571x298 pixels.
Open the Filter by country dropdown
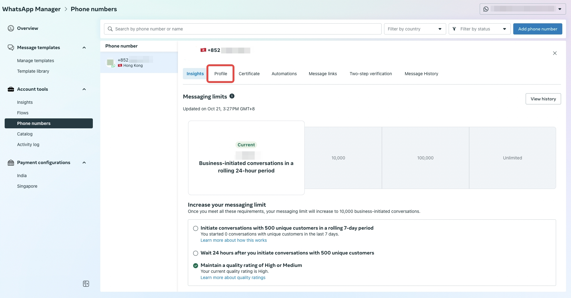[x=415, y=29]
